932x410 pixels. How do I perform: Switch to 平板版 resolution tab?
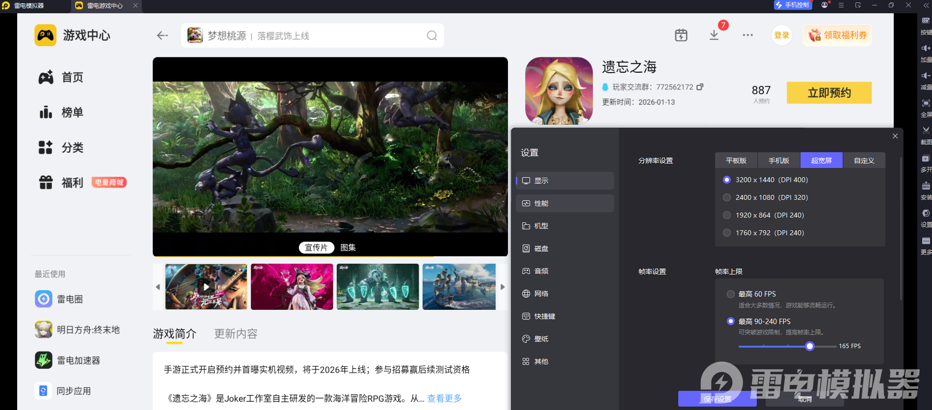click(x=736, y=161)
